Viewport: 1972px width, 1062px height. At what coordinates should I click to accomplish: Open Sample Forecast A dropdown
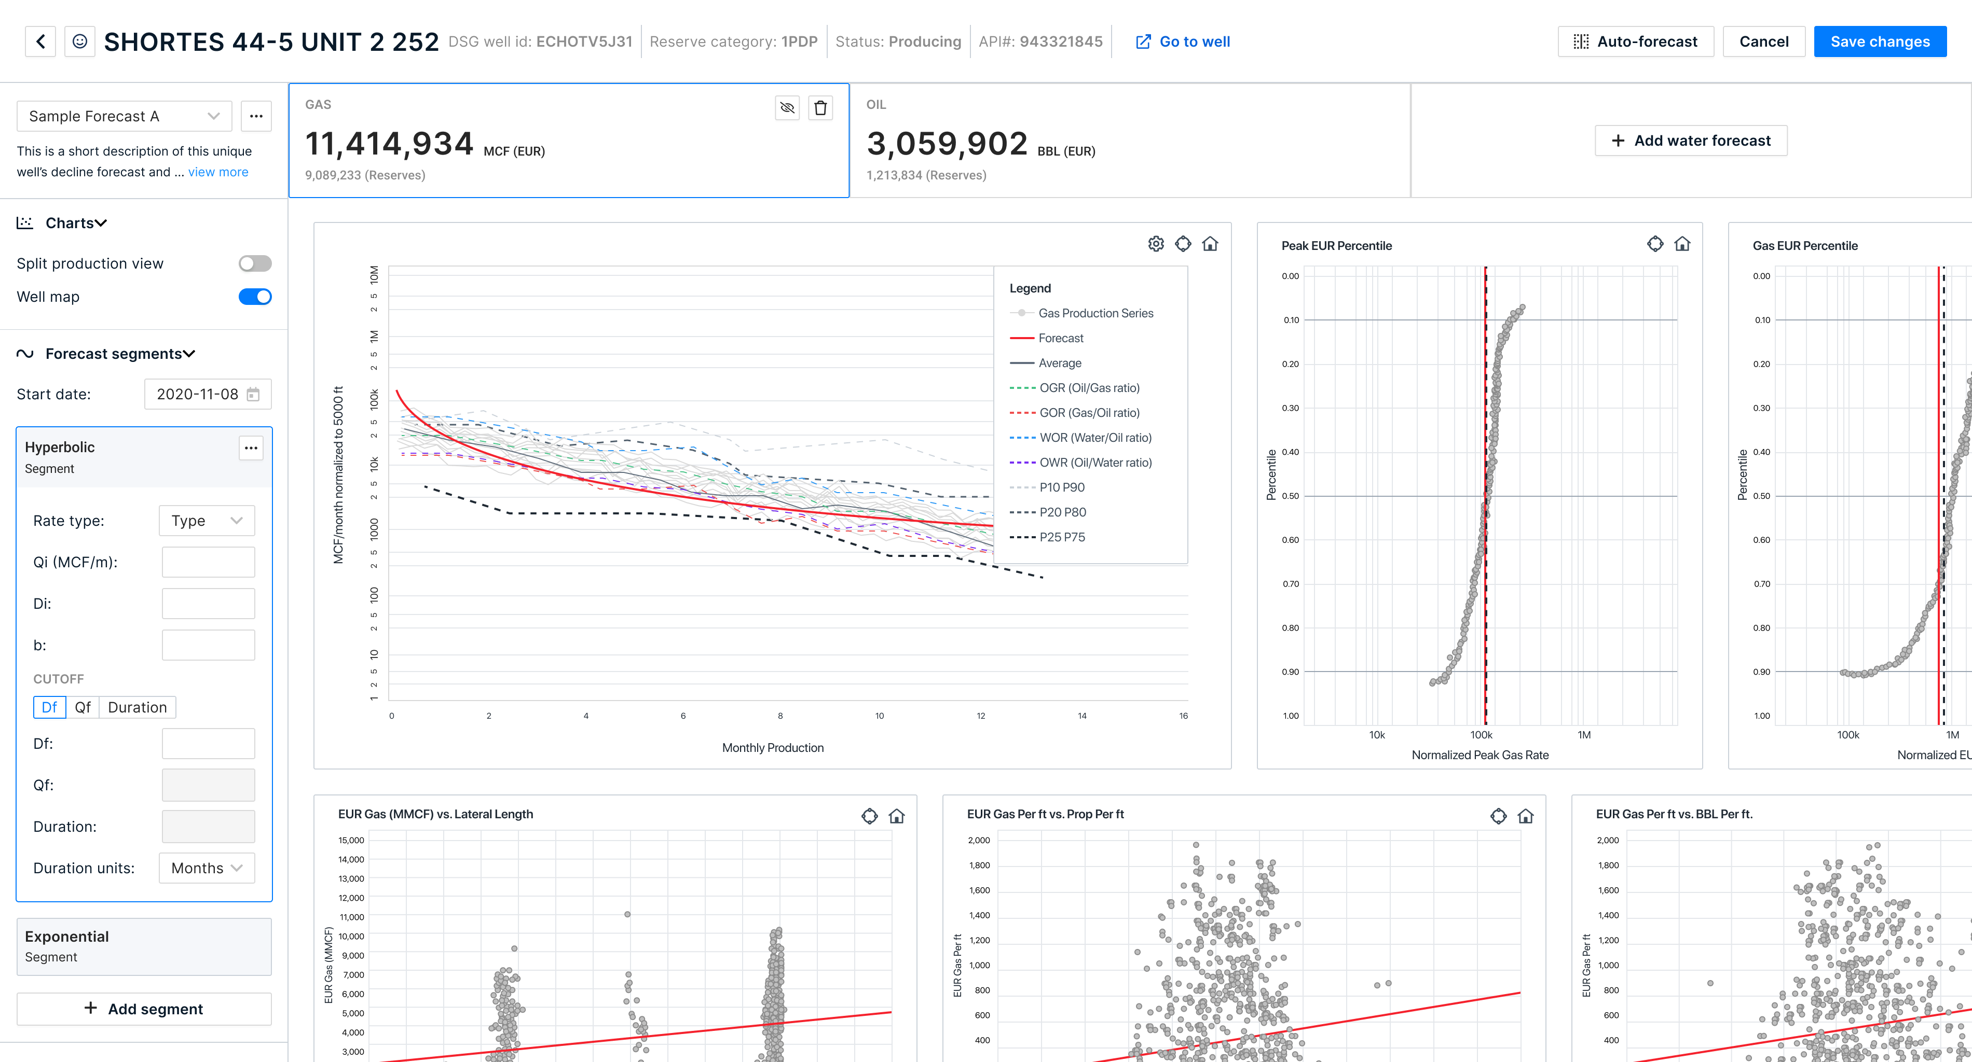tap(124, 116)
